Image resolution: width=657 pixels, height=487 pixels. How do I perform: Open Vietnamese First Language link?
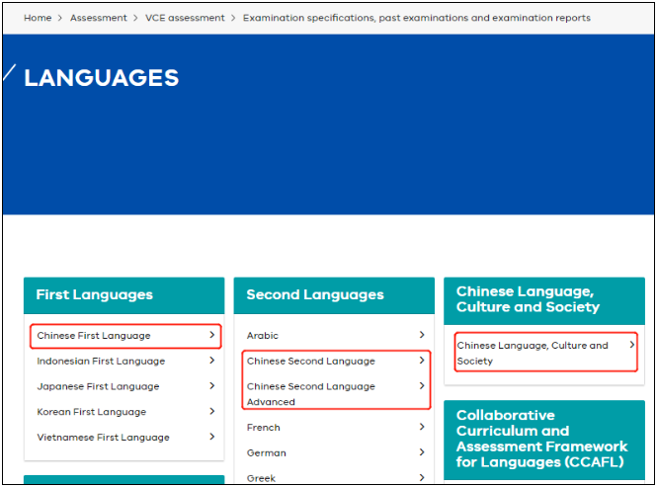[103, 438]
